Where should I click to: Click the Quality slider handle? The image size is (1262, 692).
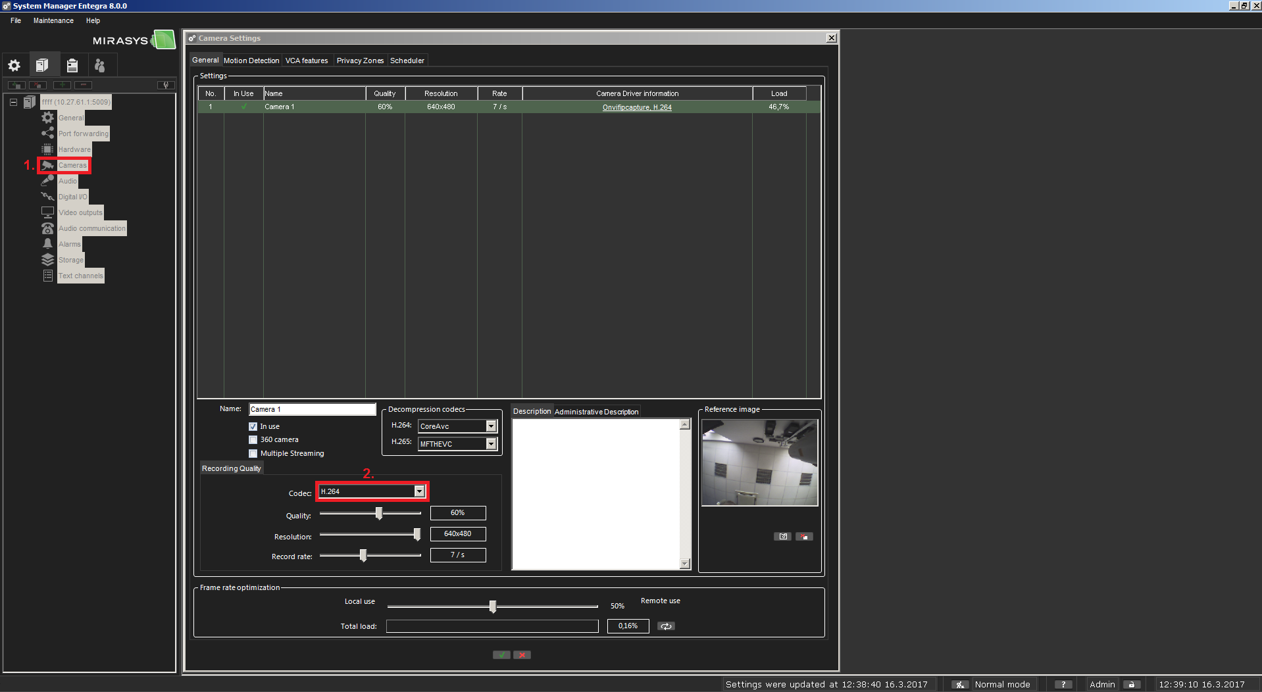tap(379, 513)
